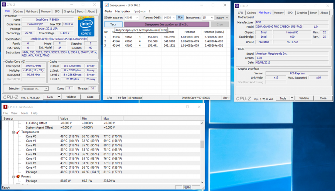Click the Value column header in HWMonitor

(69, 119)
